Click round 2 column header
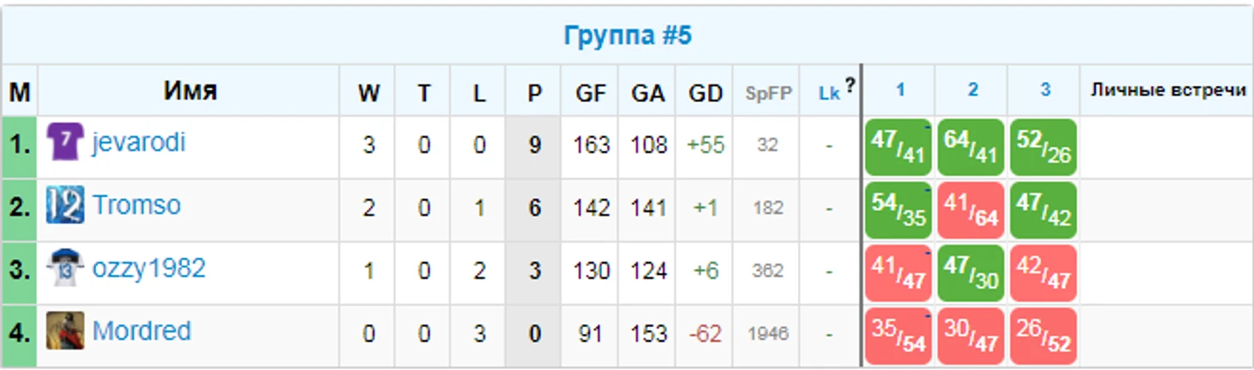 coord(972,89)
